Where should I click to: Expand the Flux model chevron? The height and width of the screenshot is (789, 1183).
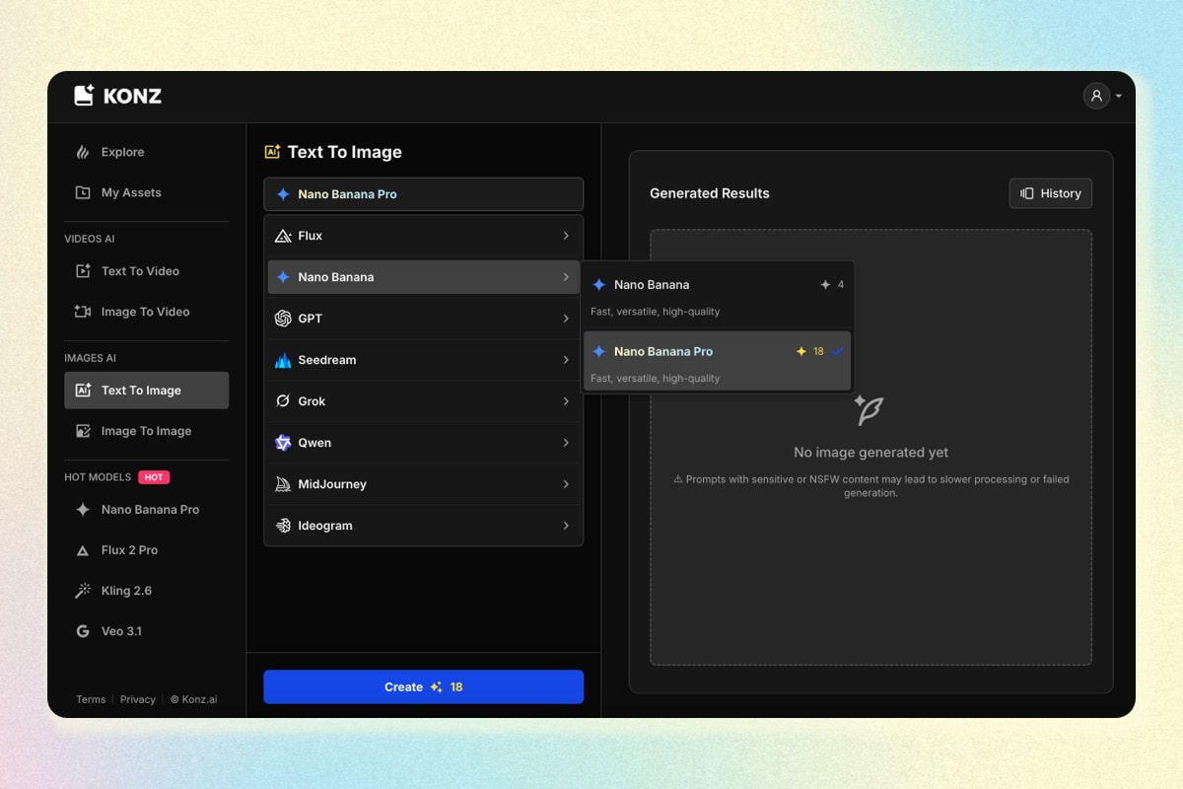pos(566,236)
